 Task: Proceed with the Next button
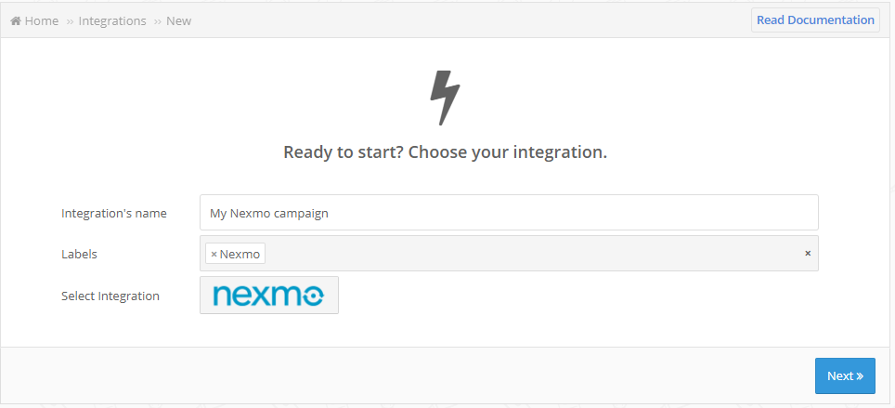pos(845,376)
